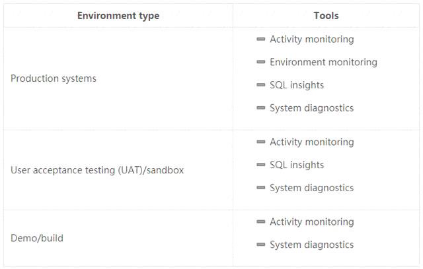Click the bullet beside System diagnostics in Production systems row
Image resolution: width=423 pixels, height=269 pixels.
tap(260, 108)
